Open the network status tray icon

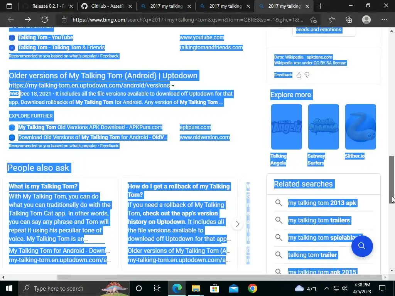(336, 288)
